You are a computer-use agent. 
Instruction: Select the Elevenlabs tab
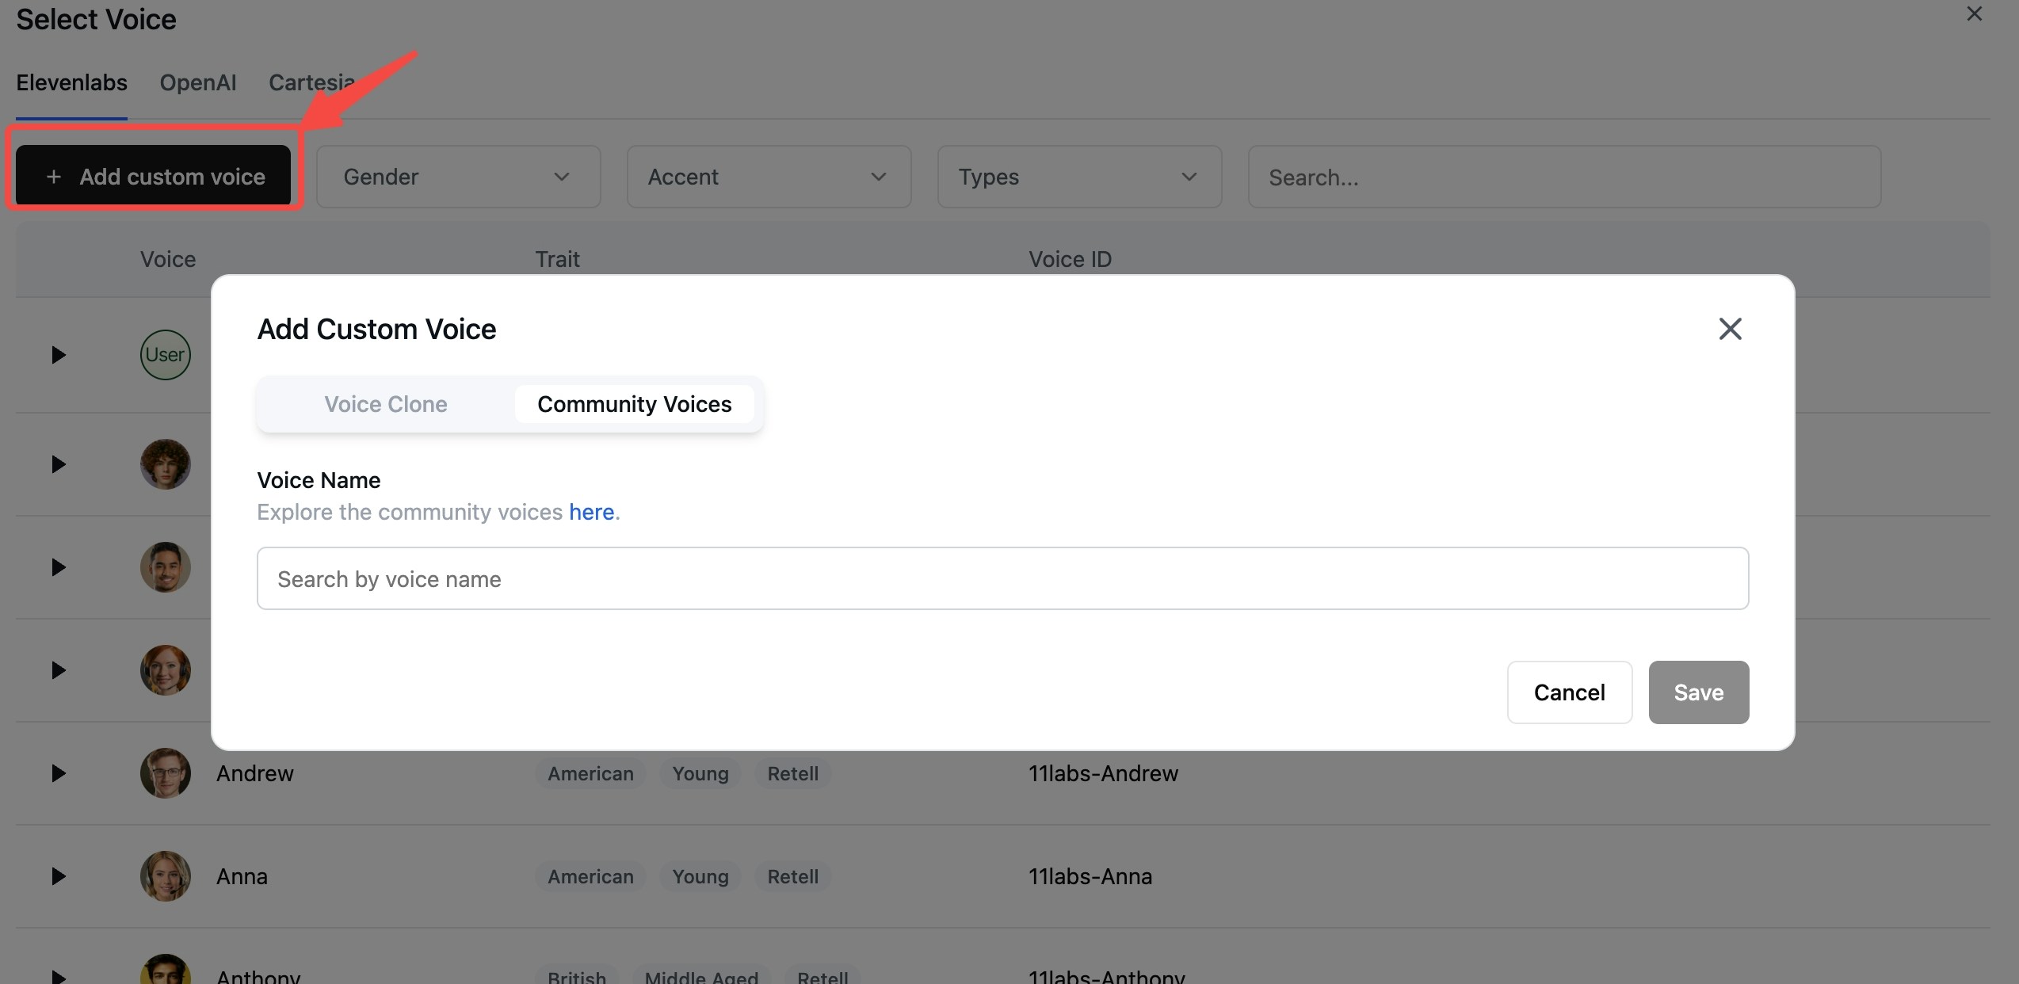(x=71, y=82)
